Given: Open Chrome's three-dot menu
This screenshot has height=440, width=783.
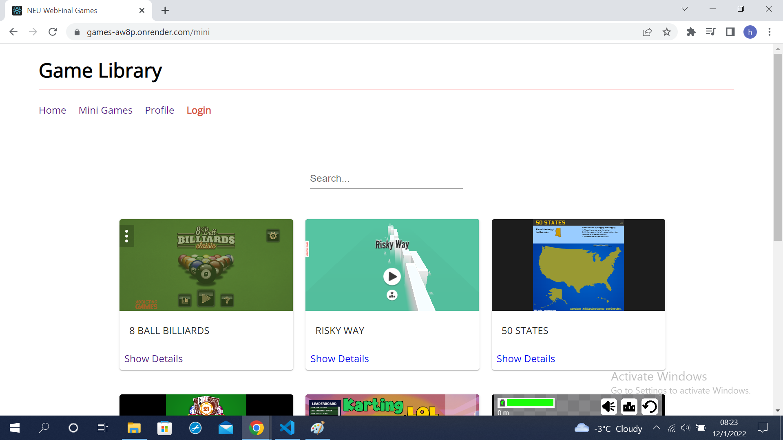Looking at the screenshot, I should click(x=770, y=32).
